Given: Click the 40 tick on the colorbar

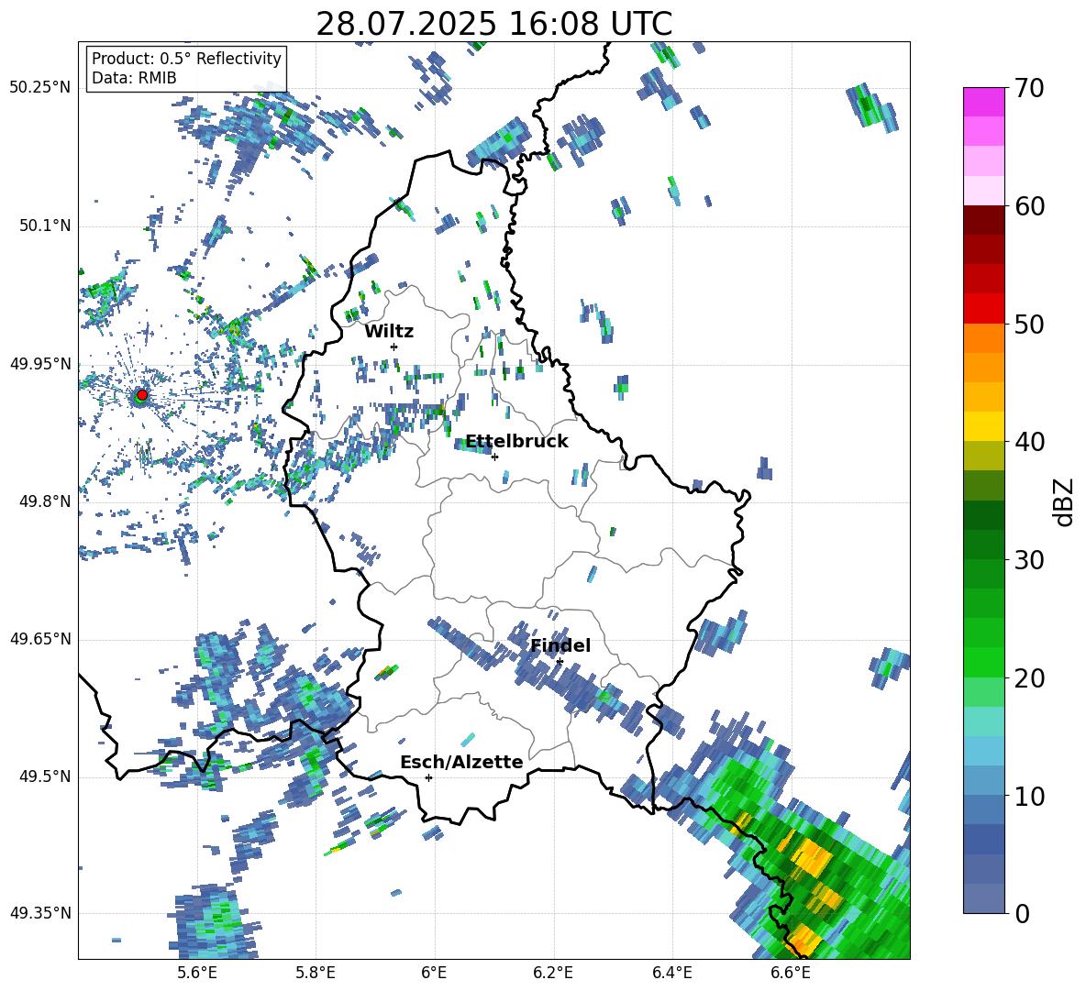Looking at the screenshot, I should 1029,442.
